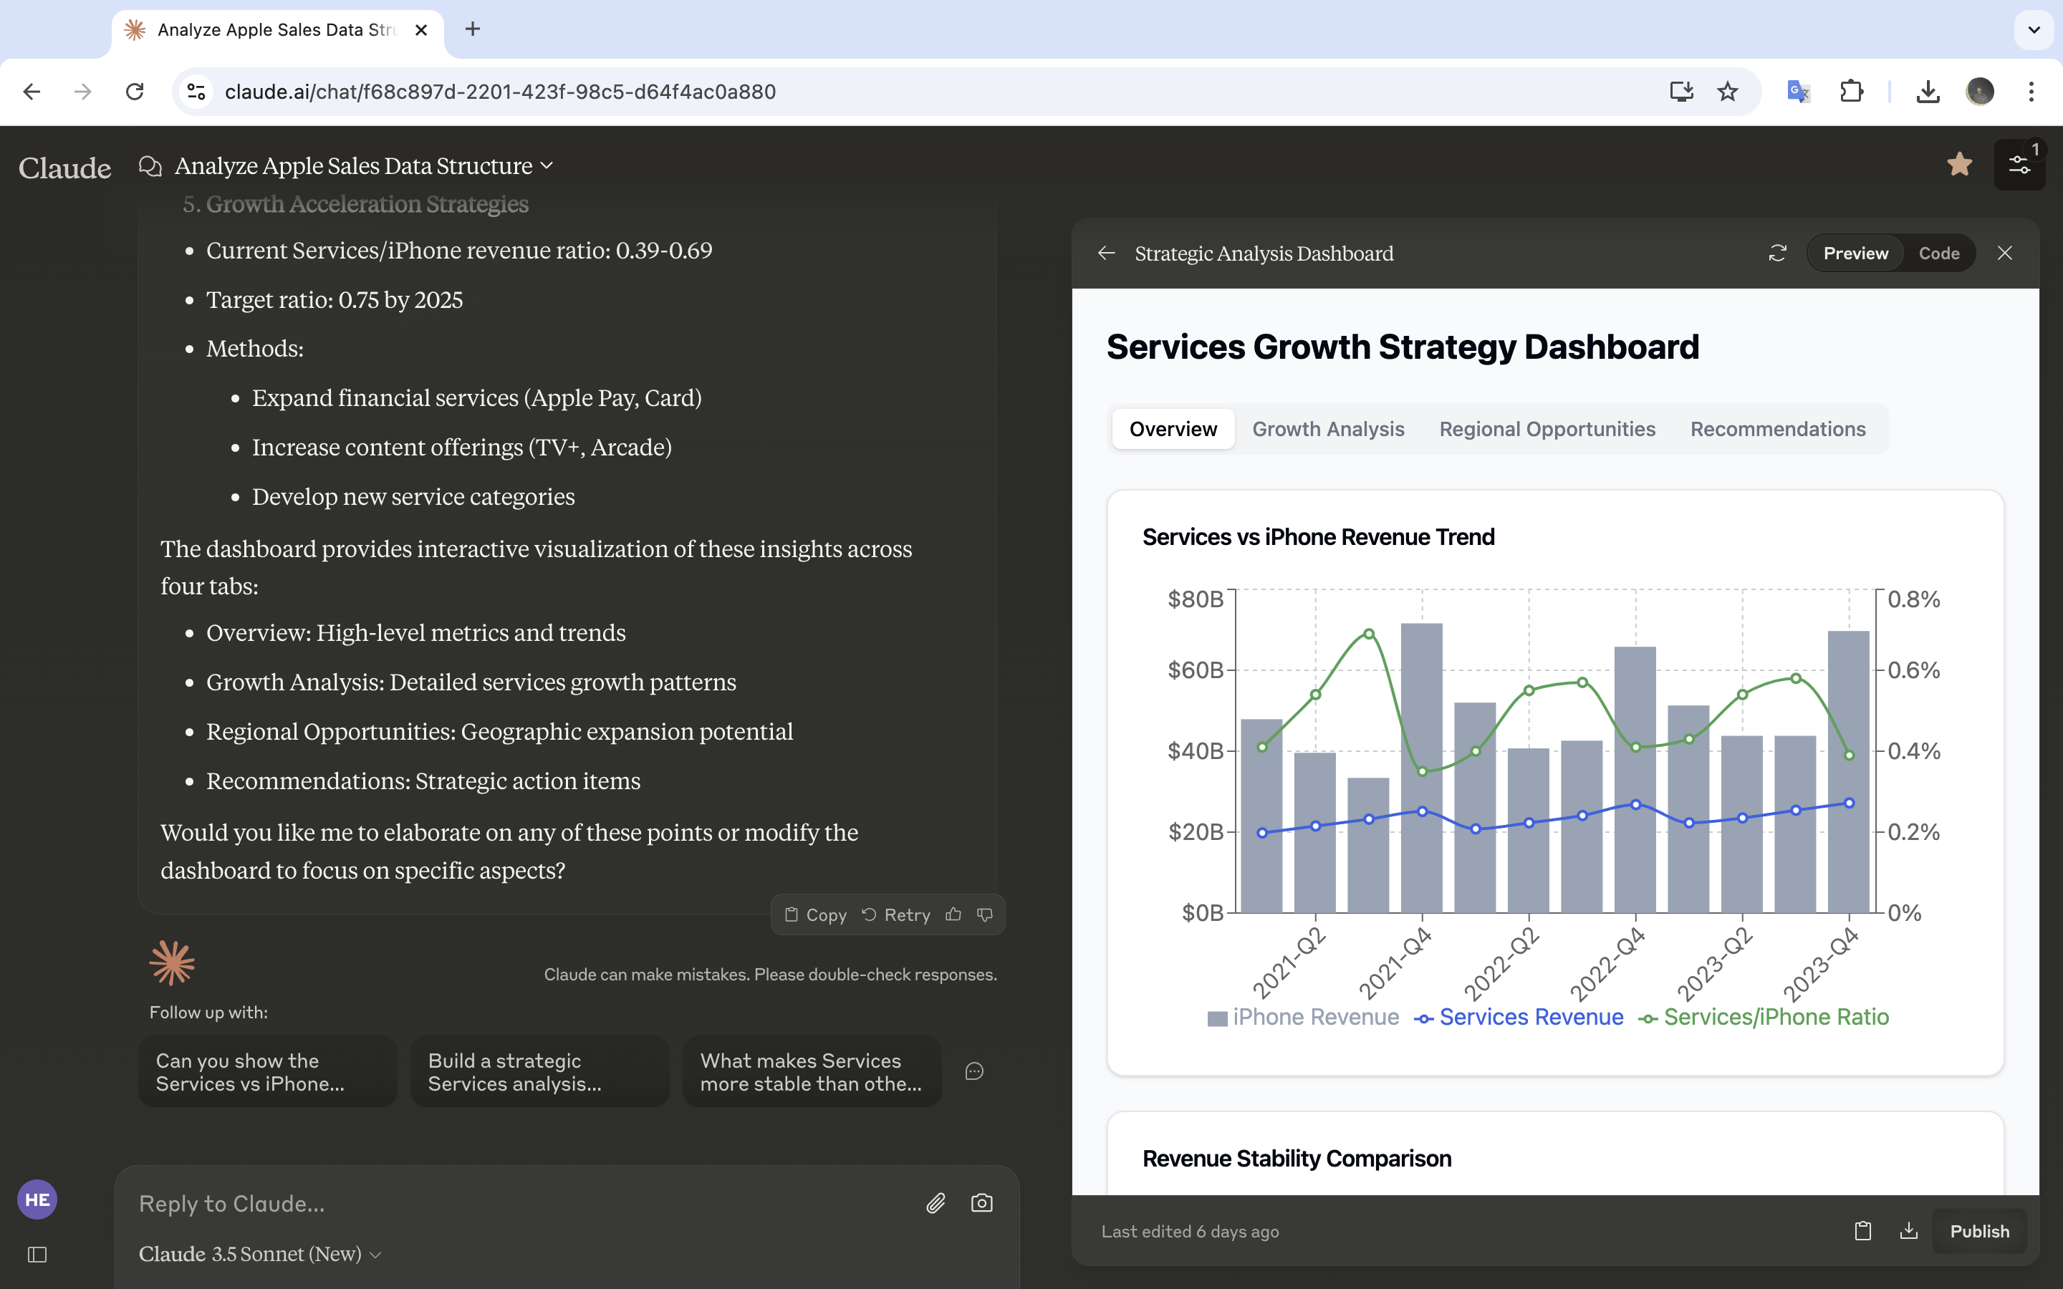The height and width of the screenshot is (1289, 2063).
Task: Switch artifact view to Code
Action: coord(1938,254)
